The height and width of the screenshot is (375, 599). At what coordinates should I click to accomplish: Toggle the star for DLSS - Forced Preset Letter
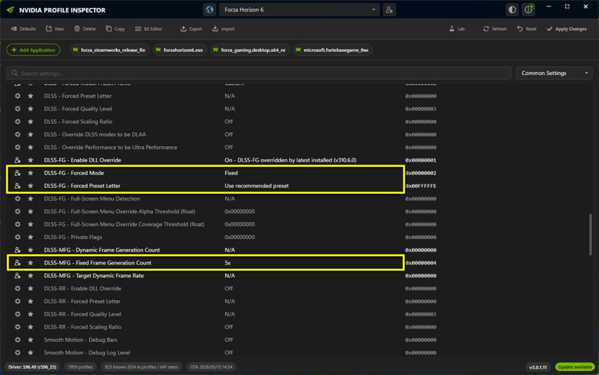[x=30, y=96]
